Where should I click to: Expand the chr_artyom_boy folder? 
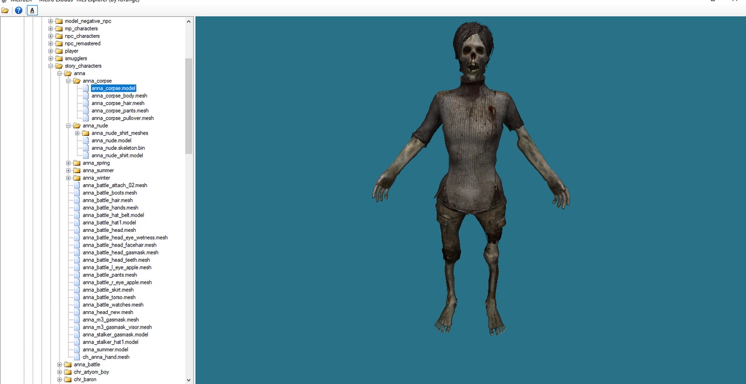tap(59, 372)
